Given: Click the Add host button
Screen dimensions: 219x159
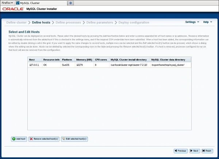Looking at the screenshot, I should tap(19, 139).
